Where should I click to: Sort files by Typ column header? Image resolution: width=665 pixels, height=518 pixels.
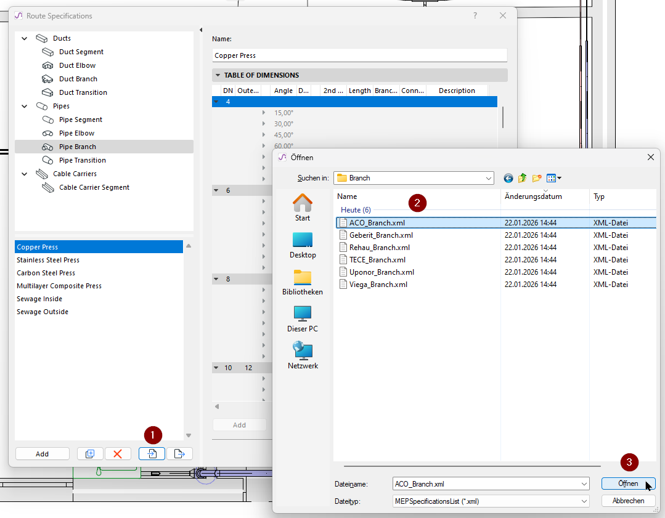[x=622, y=196]
